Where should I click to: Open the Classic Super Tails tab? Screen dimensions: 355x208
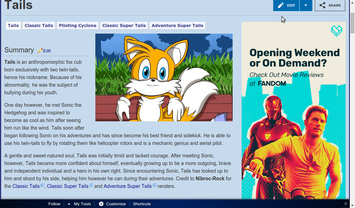pos(124,25)
